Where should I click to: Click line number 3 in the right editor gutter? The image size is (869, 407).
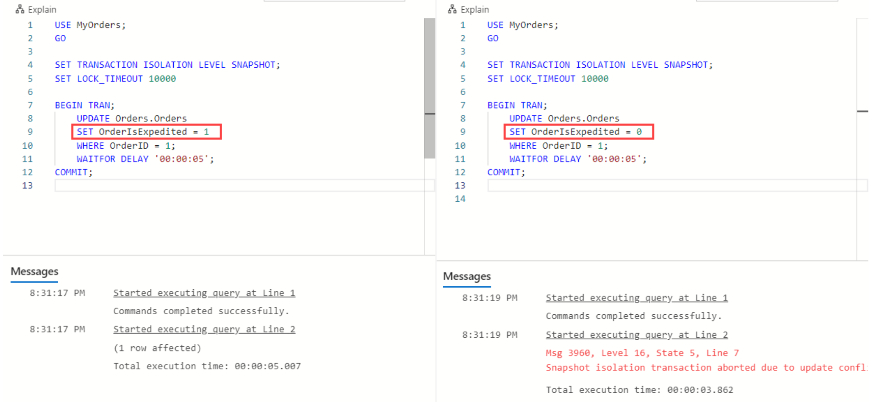[x=463, y=52]
